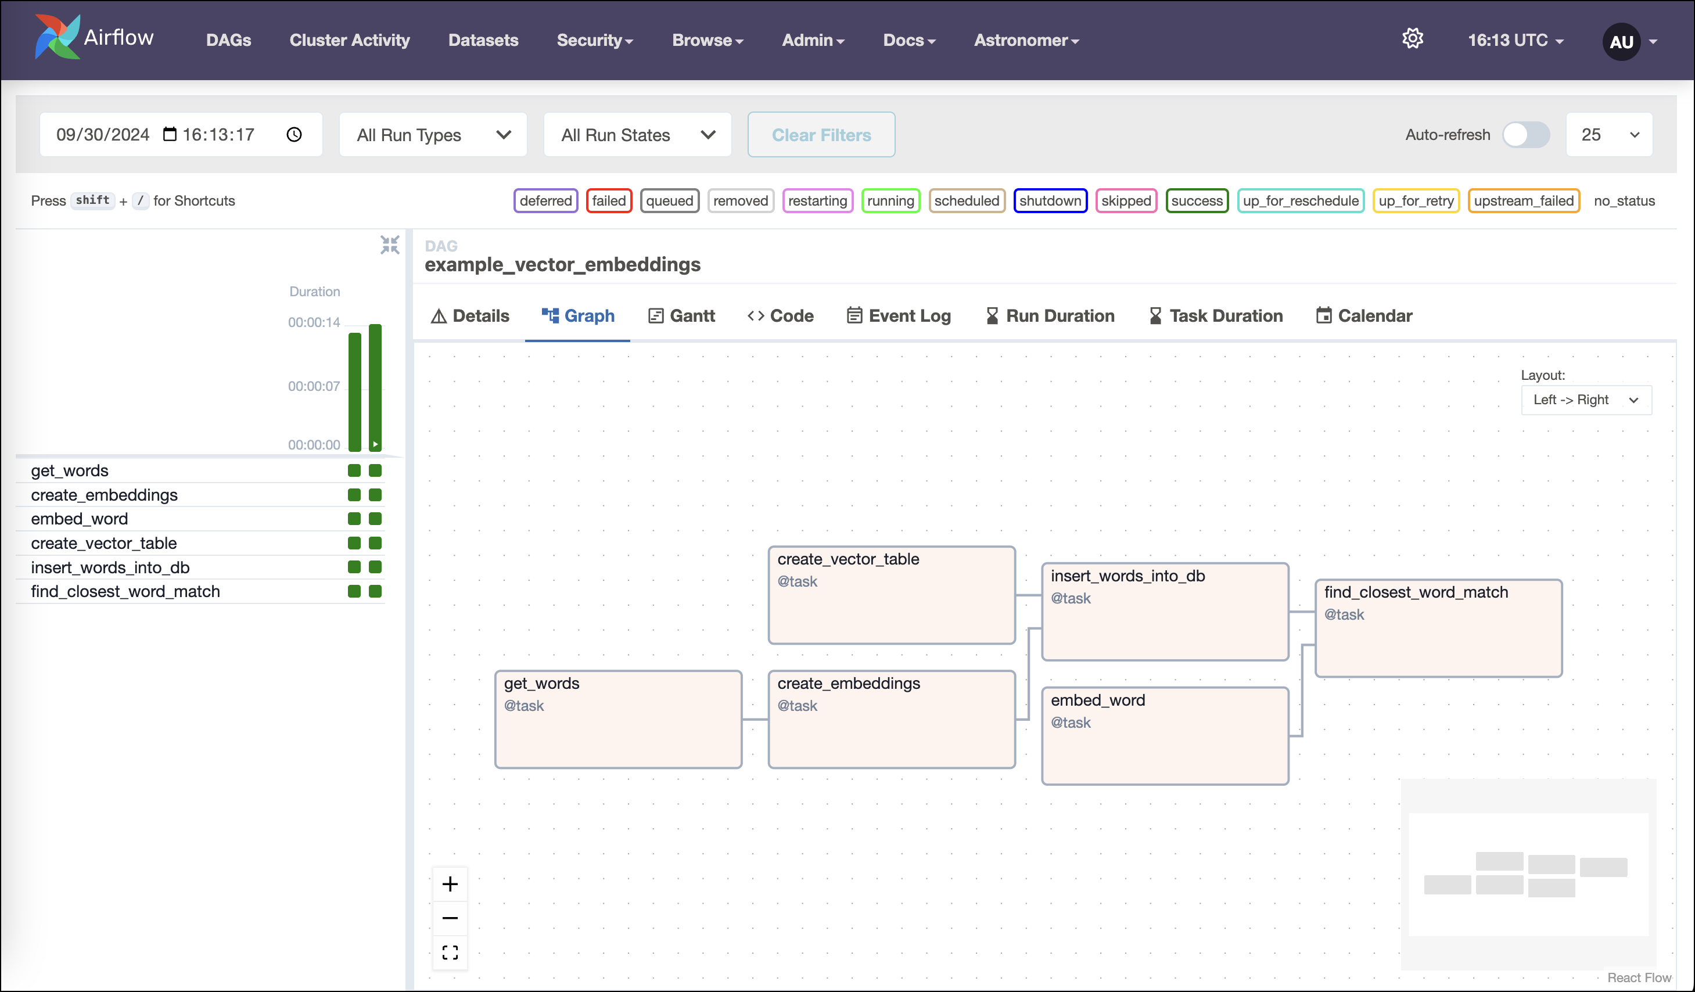The height and width of the screenshot is (992, 1695).
Task: Zoom in on the graph with plus icon
Action: pyautogui.click(x=450, y=884)
